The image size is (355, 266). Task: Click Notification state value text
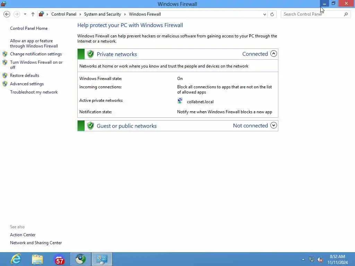(224, 112)
